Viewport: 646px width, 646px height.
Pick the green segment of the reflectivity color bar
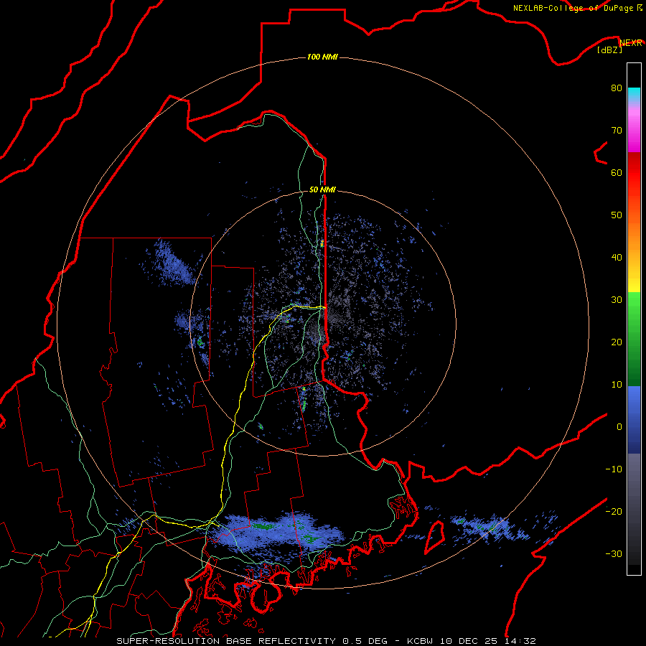point(634,339)
